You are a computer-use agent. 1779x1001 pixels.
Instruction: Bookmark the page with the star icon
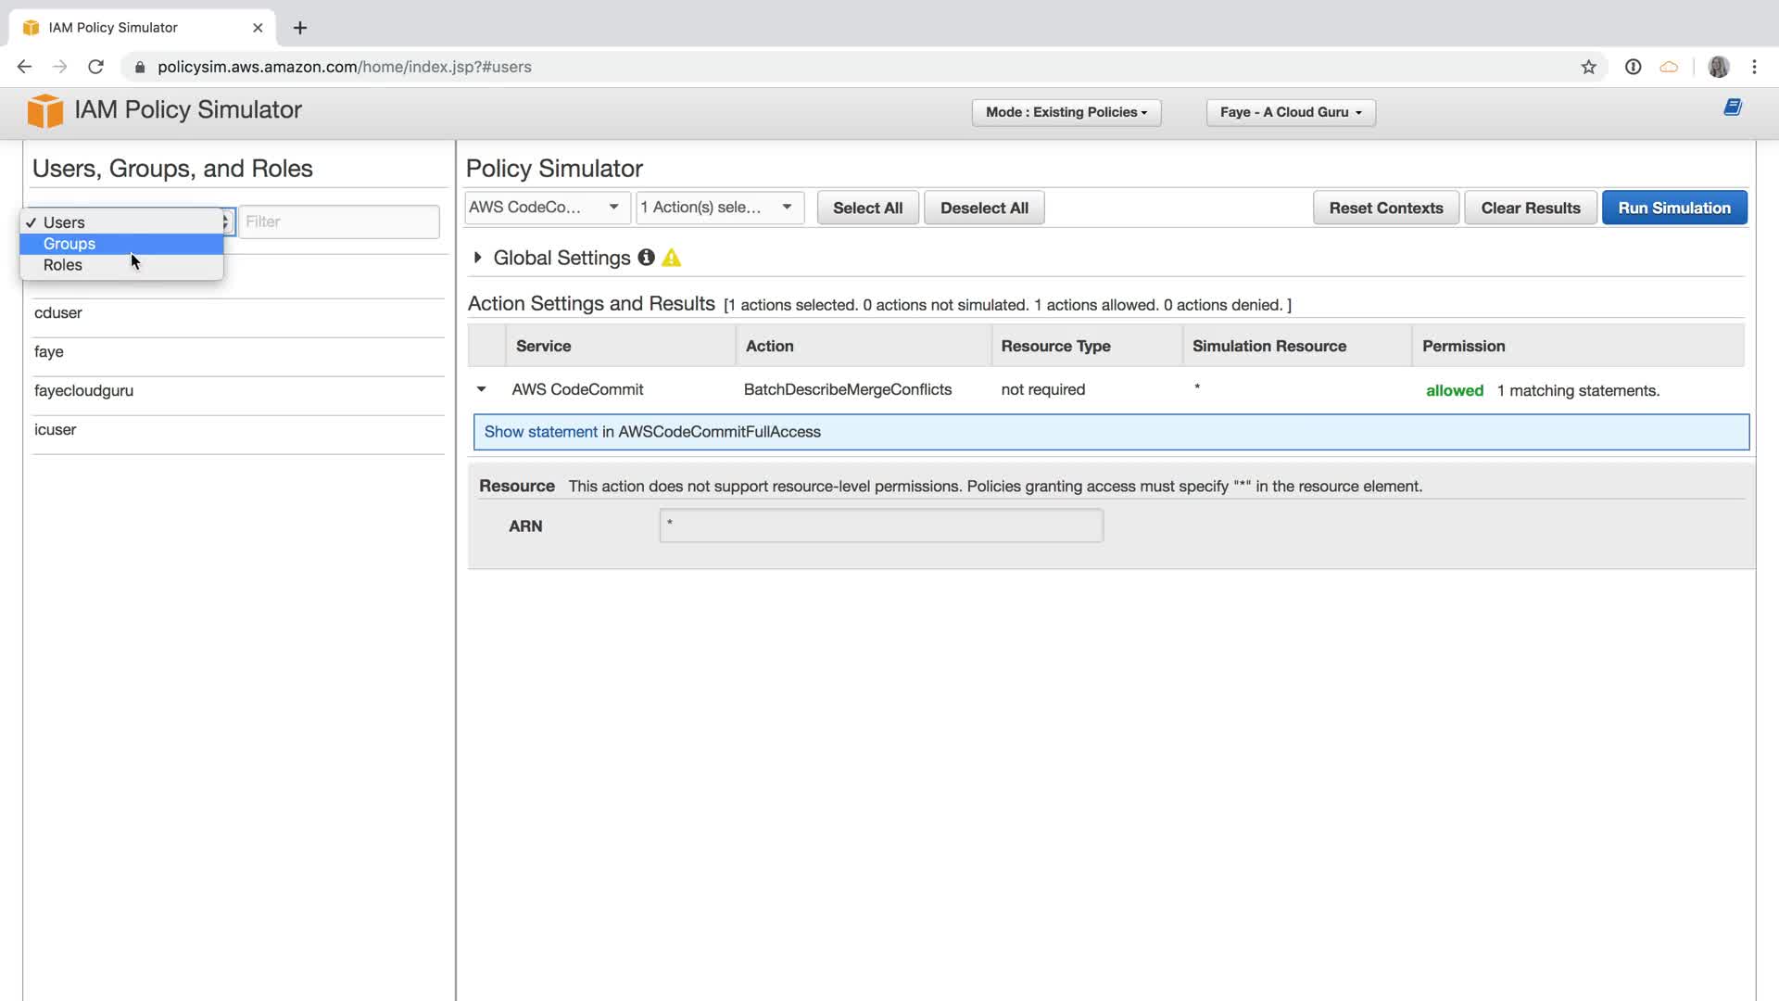click(1588, 67)
